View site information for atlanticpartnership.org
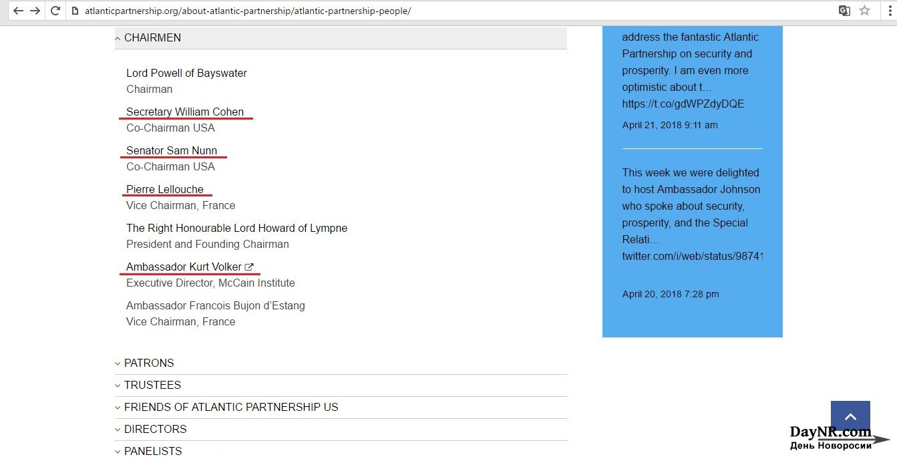Screen dimensions: 897x457 point(75,11)
